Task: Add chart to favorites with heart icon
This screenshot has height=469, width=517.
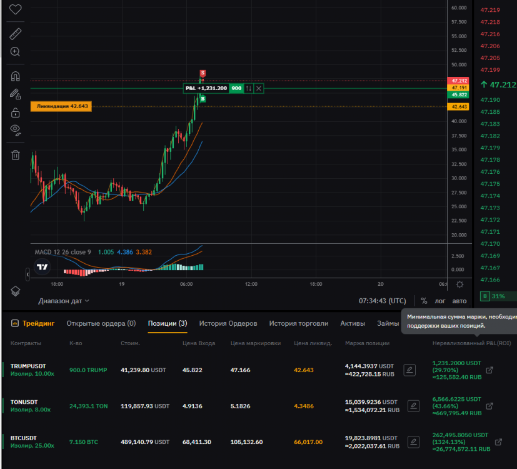Action: point(15,9)
